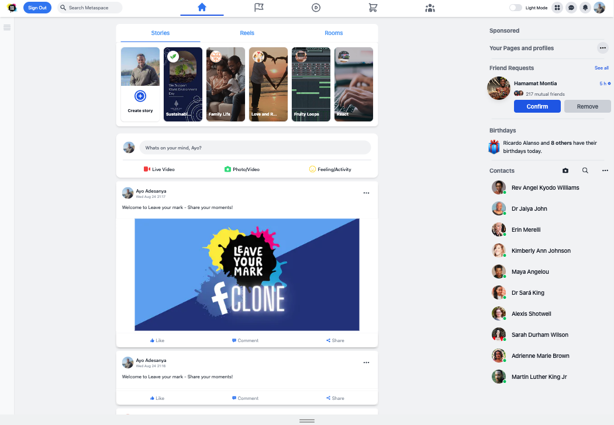Open options ellipsis on first Ayo post
The width and height of the screenshot is (614, 425).
click(x=366, y=193)
